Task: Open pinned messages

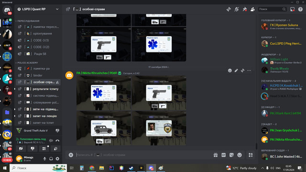Action: tap(244, 9)
